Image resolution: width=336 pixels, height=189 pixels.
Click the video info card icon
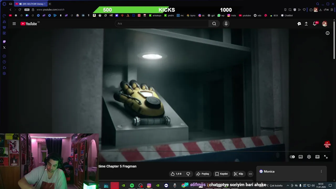pyautogui.click(x=328, y=33)
